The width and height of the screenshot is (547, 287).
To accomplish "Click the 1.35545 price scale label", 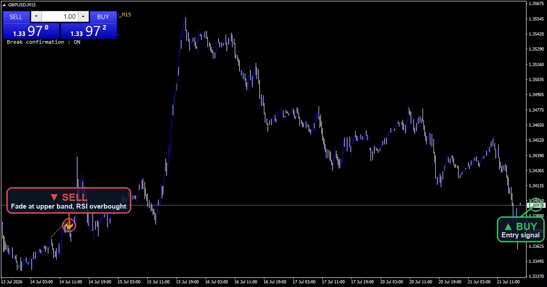I will (x=537, y=19).
